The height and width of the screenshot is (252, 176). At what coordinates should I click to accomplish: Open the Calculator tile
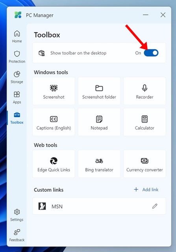coord(145,122)
